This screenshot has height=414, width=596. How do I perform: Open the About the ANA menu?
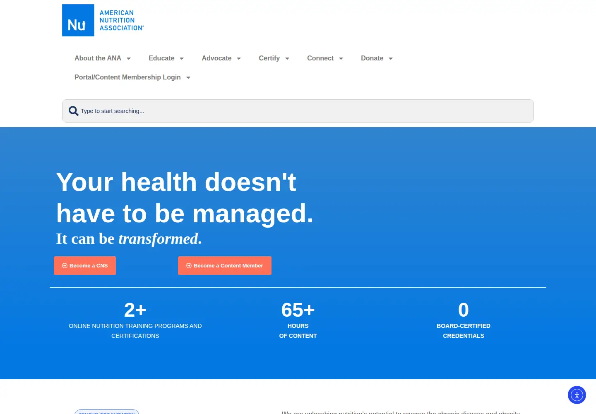click(98, 58)
